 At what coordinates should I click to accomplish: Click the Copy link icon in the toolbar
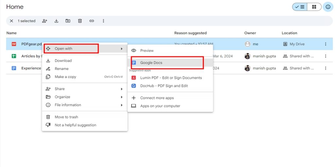click(92, 21)
